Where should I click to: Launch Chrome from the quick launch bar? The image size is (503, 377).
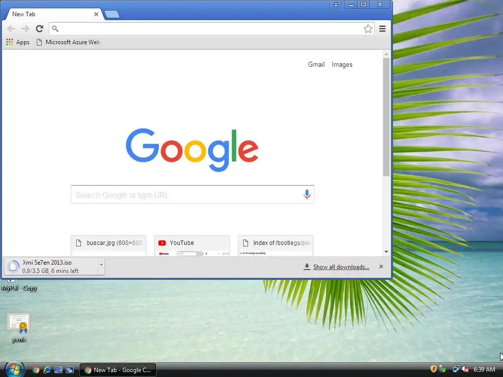point(36,370)
